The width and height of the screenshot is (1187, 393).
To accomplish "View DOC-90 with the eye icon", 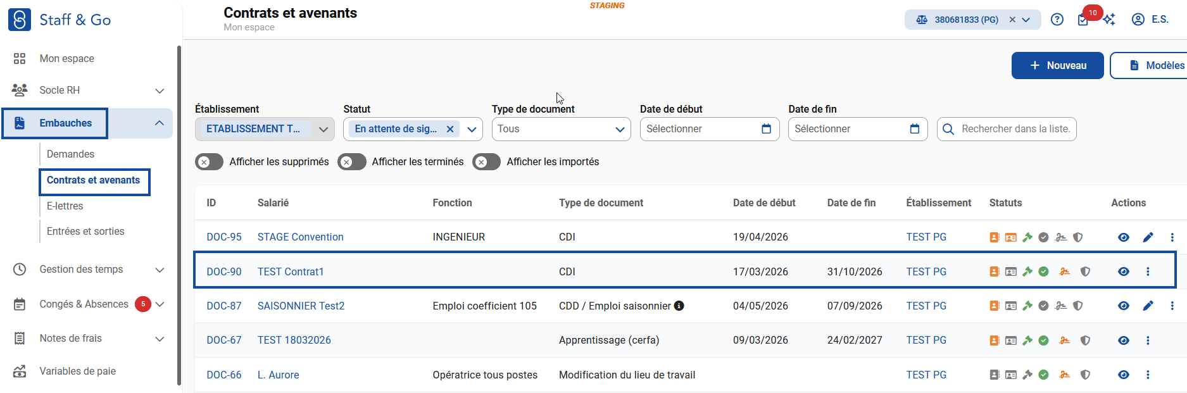I will [1124, 271].
